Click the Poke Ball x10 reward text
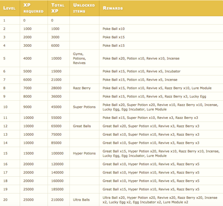The image size is (223, 206). point(113,29)
